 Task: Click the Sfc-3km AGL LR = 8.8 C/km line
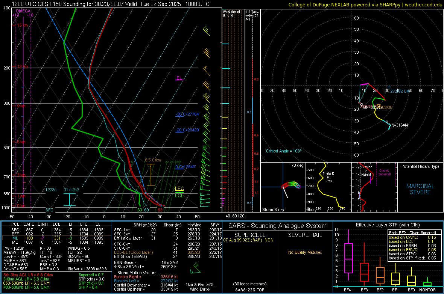28,275
